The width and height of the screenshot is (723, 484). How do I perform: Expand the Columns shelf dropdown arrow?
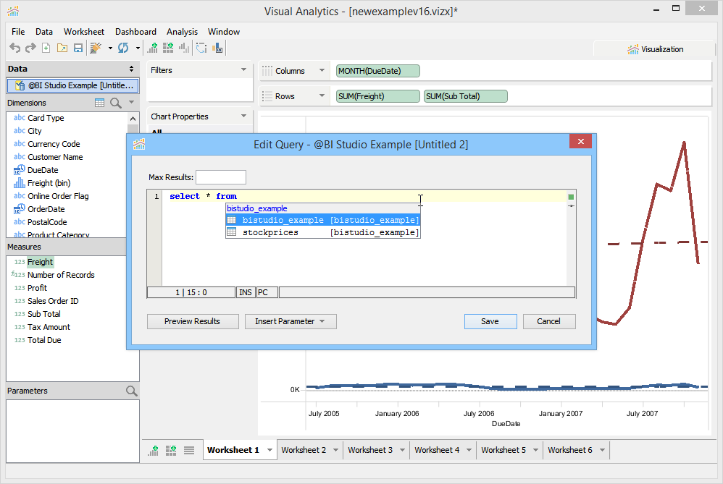(x=321, y=71)
